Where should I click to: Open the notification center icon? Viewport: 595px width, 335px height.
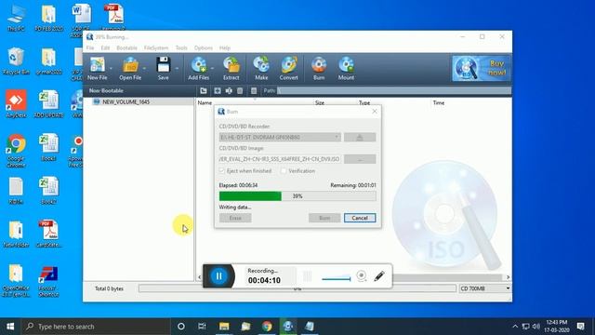(x=580, y=327)
